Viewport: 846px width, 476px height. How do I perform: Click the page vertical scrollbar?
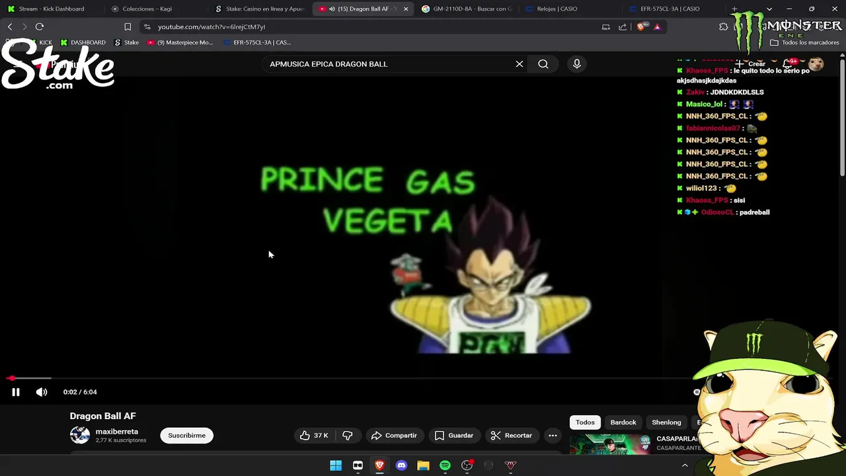(842, 119)
